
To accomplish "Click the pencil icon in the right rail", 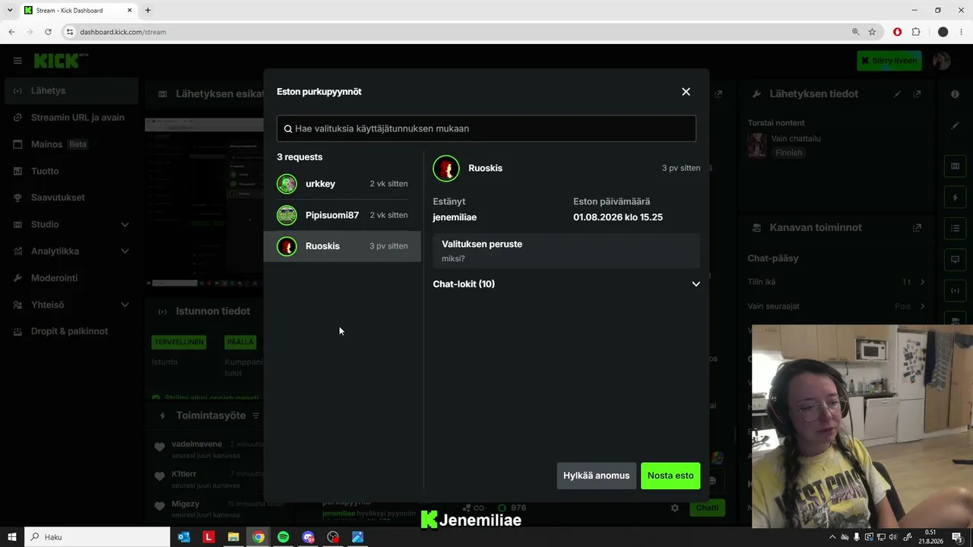I will tap(956, 125).
